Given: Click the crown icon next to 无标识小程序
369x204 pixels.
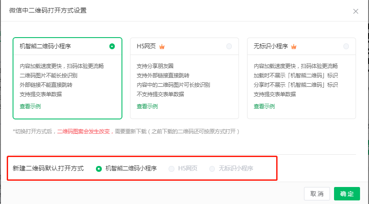Looking at the screenshot, I should tap(294, 47).
